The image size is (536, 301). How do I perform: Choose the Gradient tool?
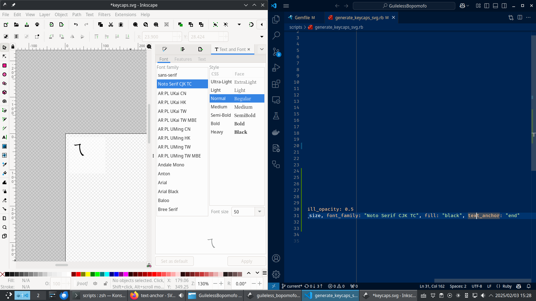(x=4, y=146)
